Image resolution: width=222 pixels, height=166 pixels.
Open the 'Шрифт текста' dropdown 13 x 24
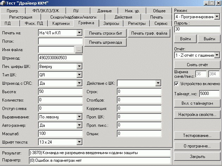(79, 142)
